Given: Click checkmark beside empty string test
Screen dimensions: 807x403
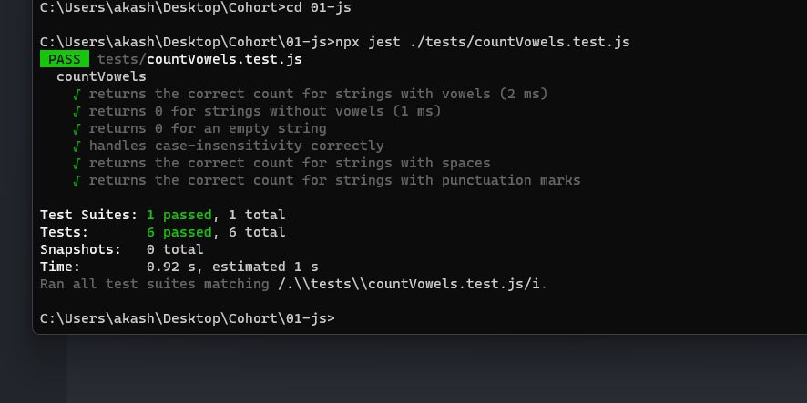Looking at the screenshot, I should click(77, 128).
